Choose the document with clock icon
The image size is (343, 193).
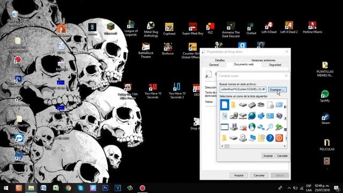tap(270, 105)
